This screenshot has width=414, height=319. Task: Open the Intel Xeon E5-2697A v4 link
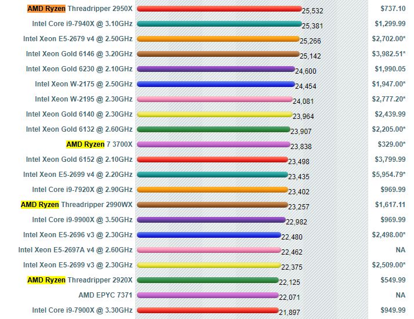(75, 250)
